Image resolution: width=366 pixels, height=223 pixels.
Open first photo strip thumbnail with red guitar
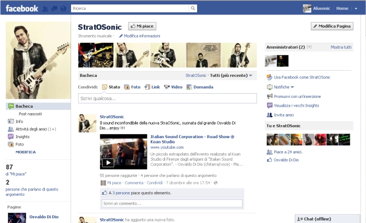tap(96, 55)
